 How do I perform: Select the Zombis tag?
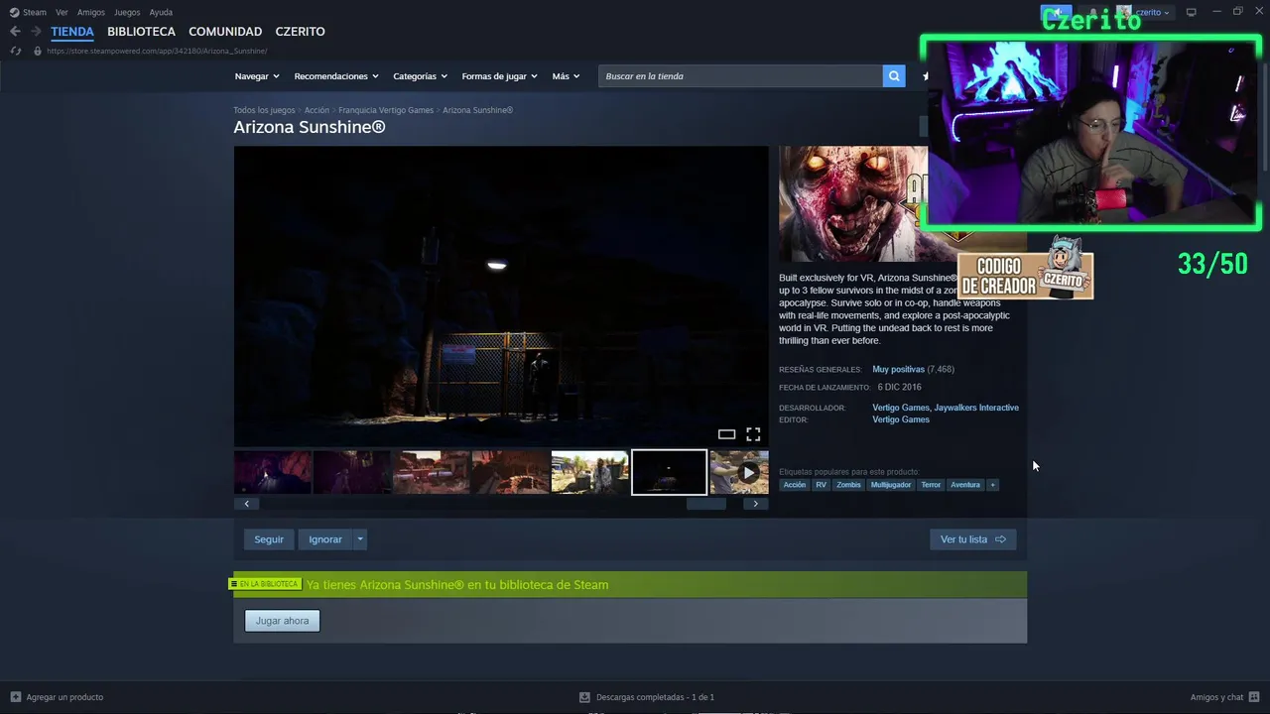tap(848, 485)
